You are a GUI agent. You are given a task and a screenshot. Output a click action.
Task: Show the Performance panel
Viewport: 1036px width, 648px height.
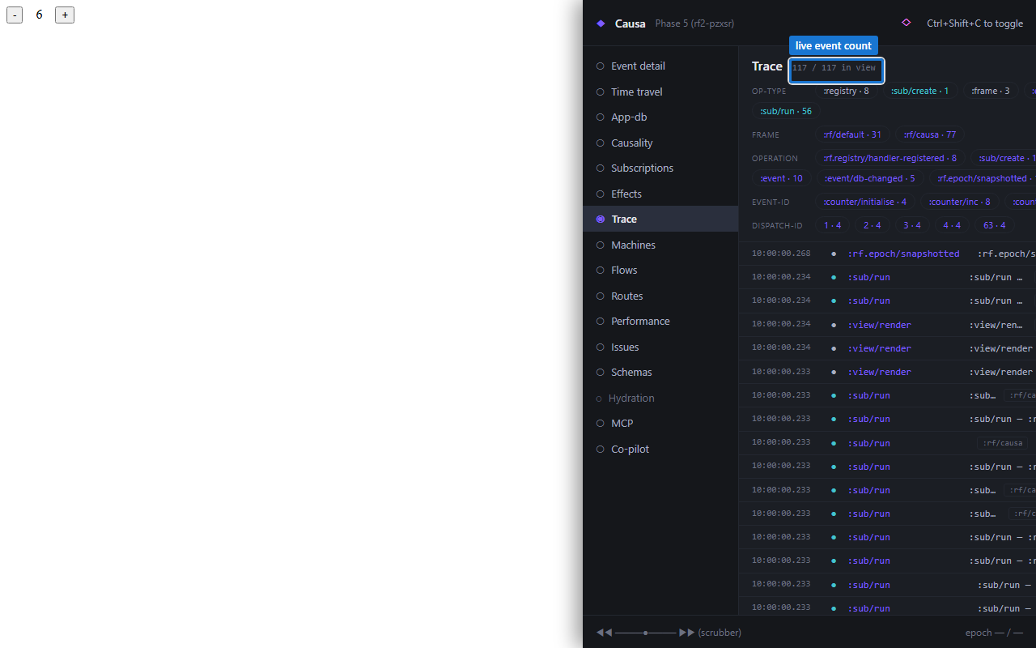point(660,322)
